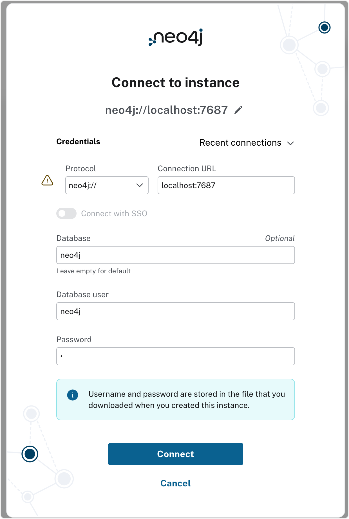The image size is (349, 519).
Task: Click the info icon in the blue notice
Action: click(73, 395)
